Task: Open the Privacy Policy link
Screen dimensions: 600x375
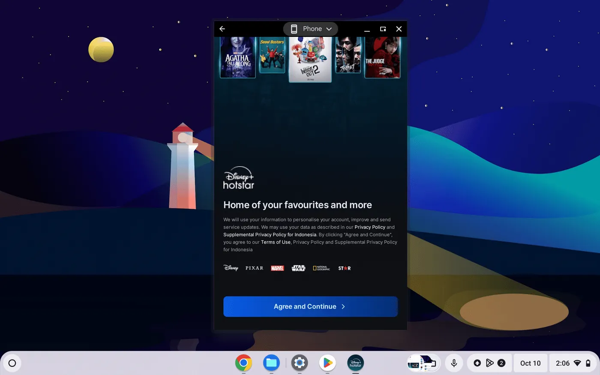Action: tap(370, 227)
